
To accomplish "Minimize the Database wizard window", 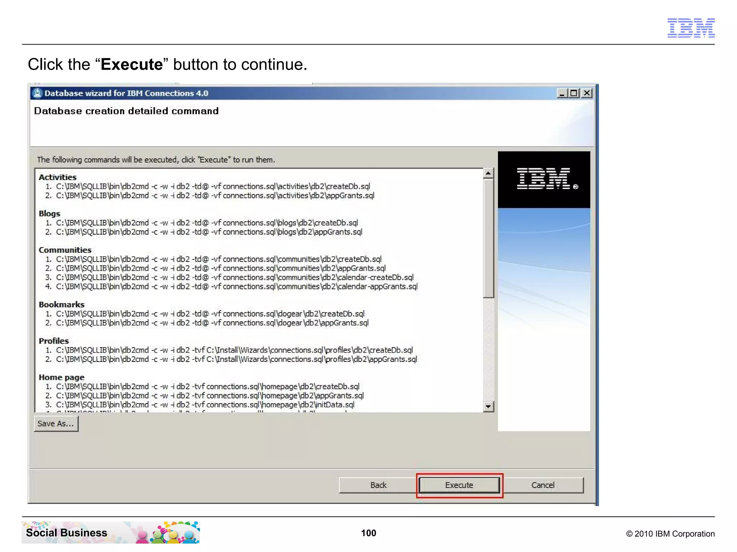I will pos(562,93).
